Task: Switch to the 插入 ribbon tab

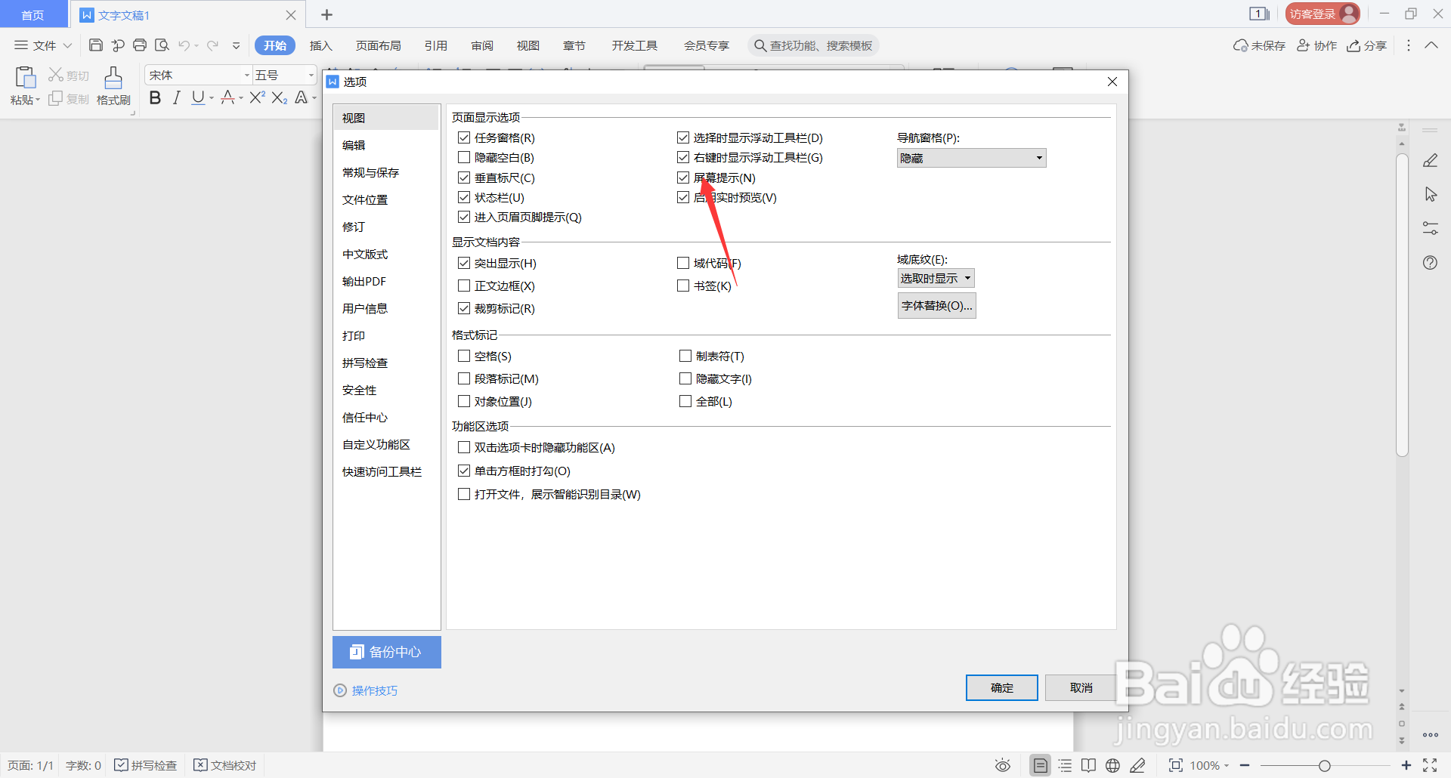Action: 320,45
